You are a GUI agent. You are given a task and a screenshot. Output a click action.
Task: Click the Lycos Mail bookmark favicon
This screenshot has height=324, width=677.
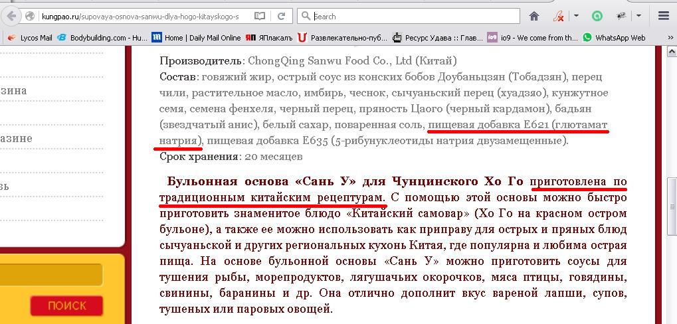coord(12,38)
